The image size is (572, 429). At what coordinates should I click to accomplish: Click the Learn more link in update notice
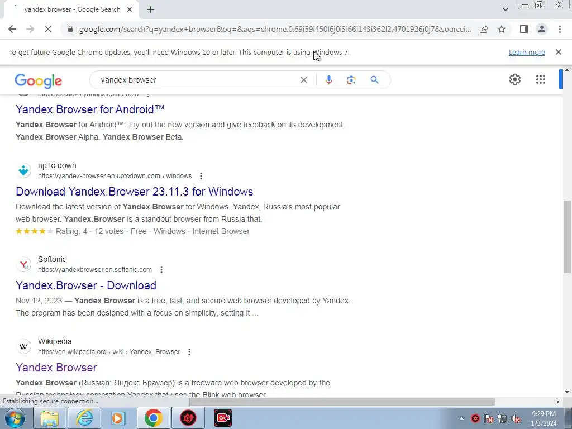pyautogui.click(x=527, y=52)
